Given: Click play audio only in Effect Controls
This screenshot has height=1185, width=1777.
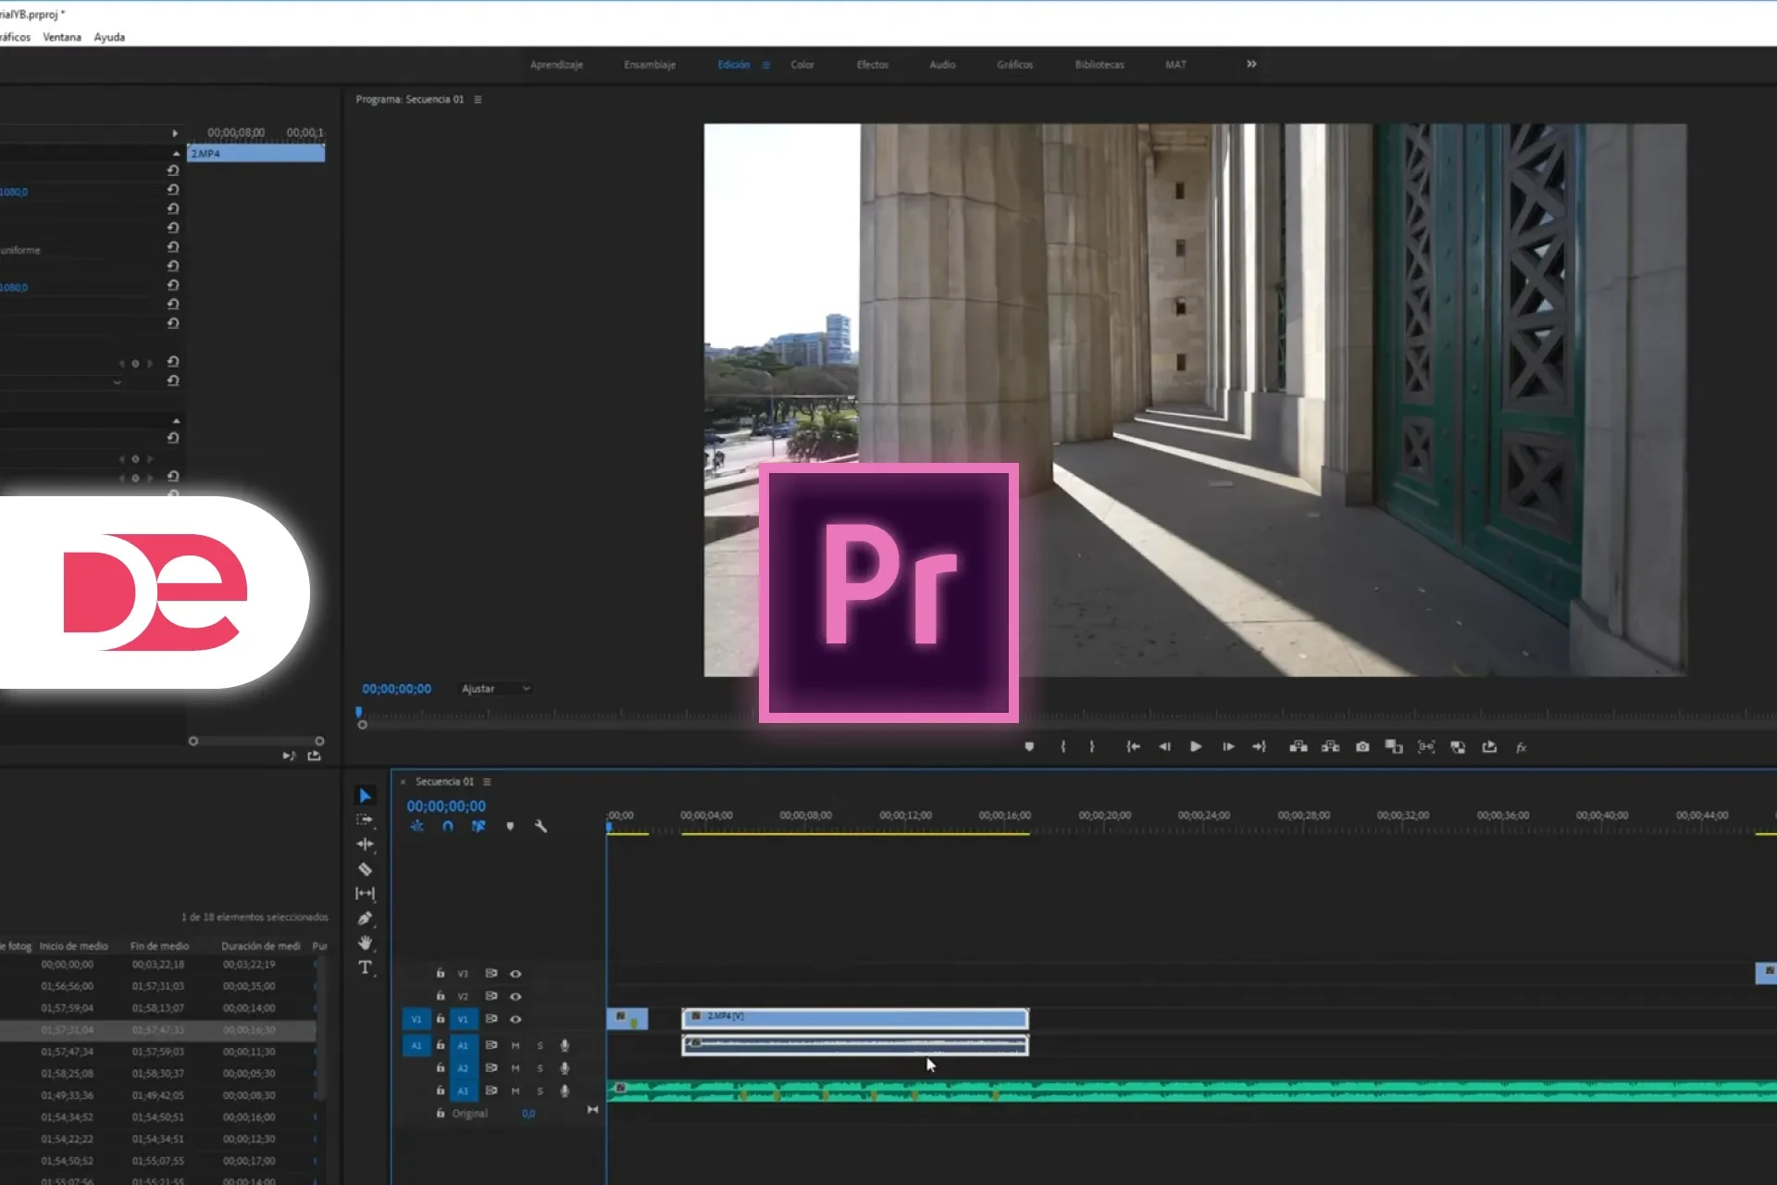Looking at the screenshot, I should (x=289, y=755).
